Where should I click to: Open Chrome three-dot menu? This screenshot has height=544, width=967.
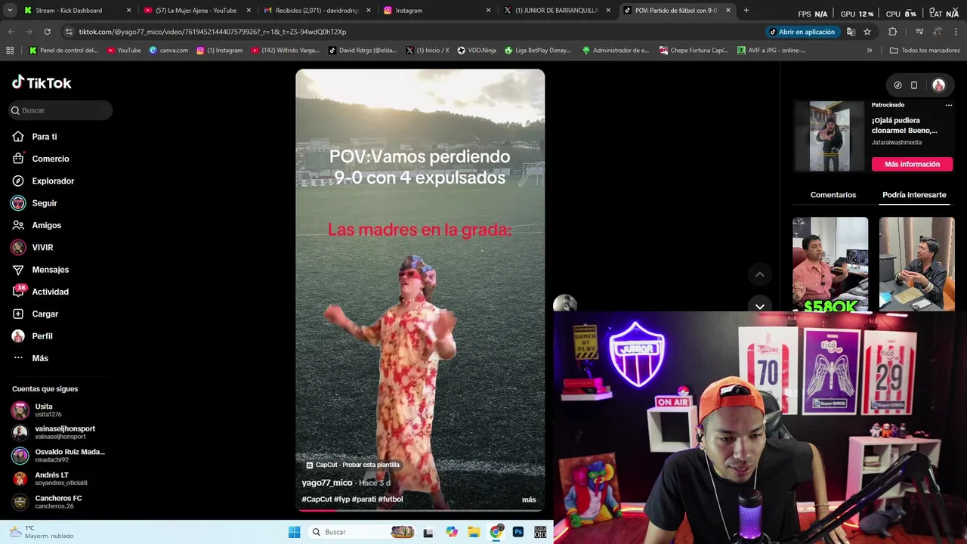click(956, 32)
